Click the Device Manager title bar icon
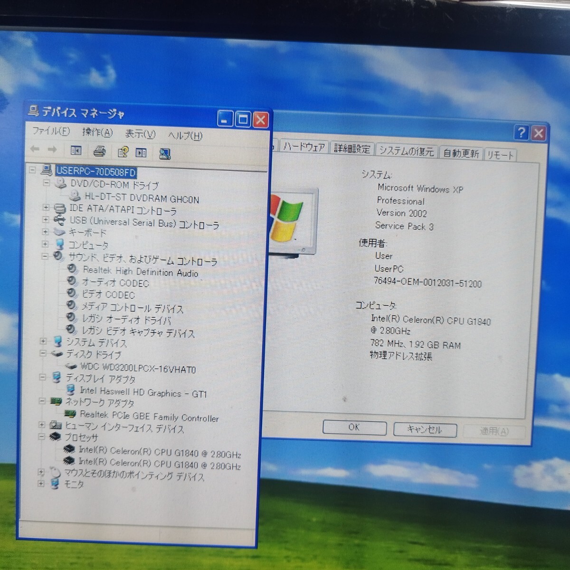 tap(33, 111)
